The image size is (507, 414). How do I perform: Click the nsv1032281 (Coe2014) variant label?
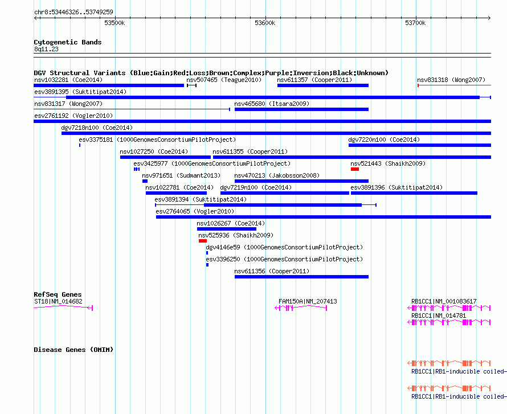68,80
